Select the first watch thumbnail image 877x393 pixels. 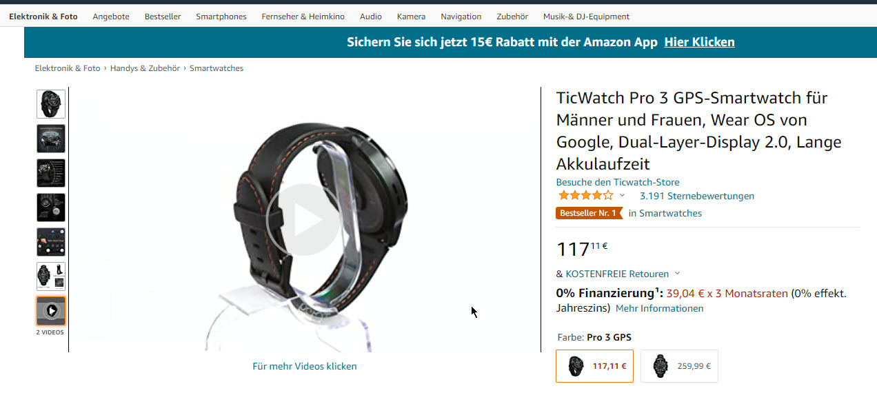(51, 104)
